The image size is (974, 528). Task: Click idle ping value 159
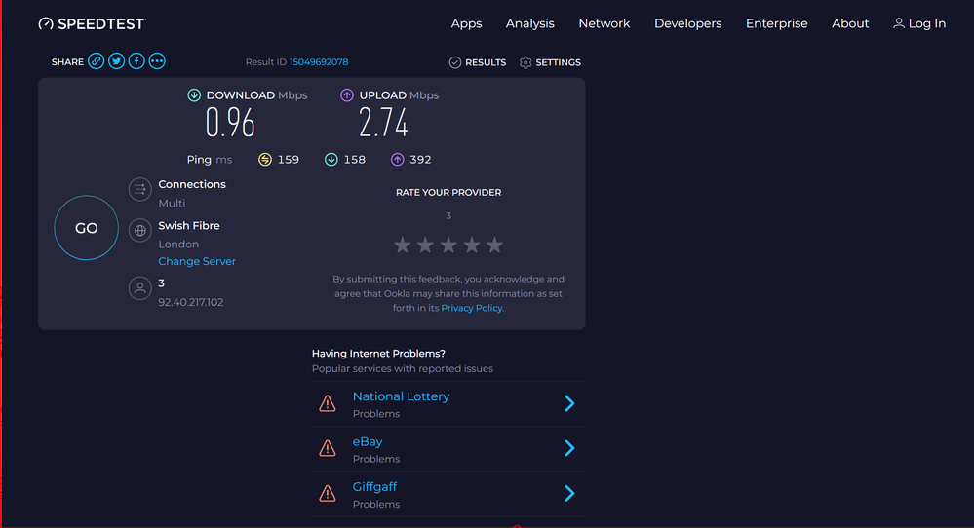pos(289,160)
